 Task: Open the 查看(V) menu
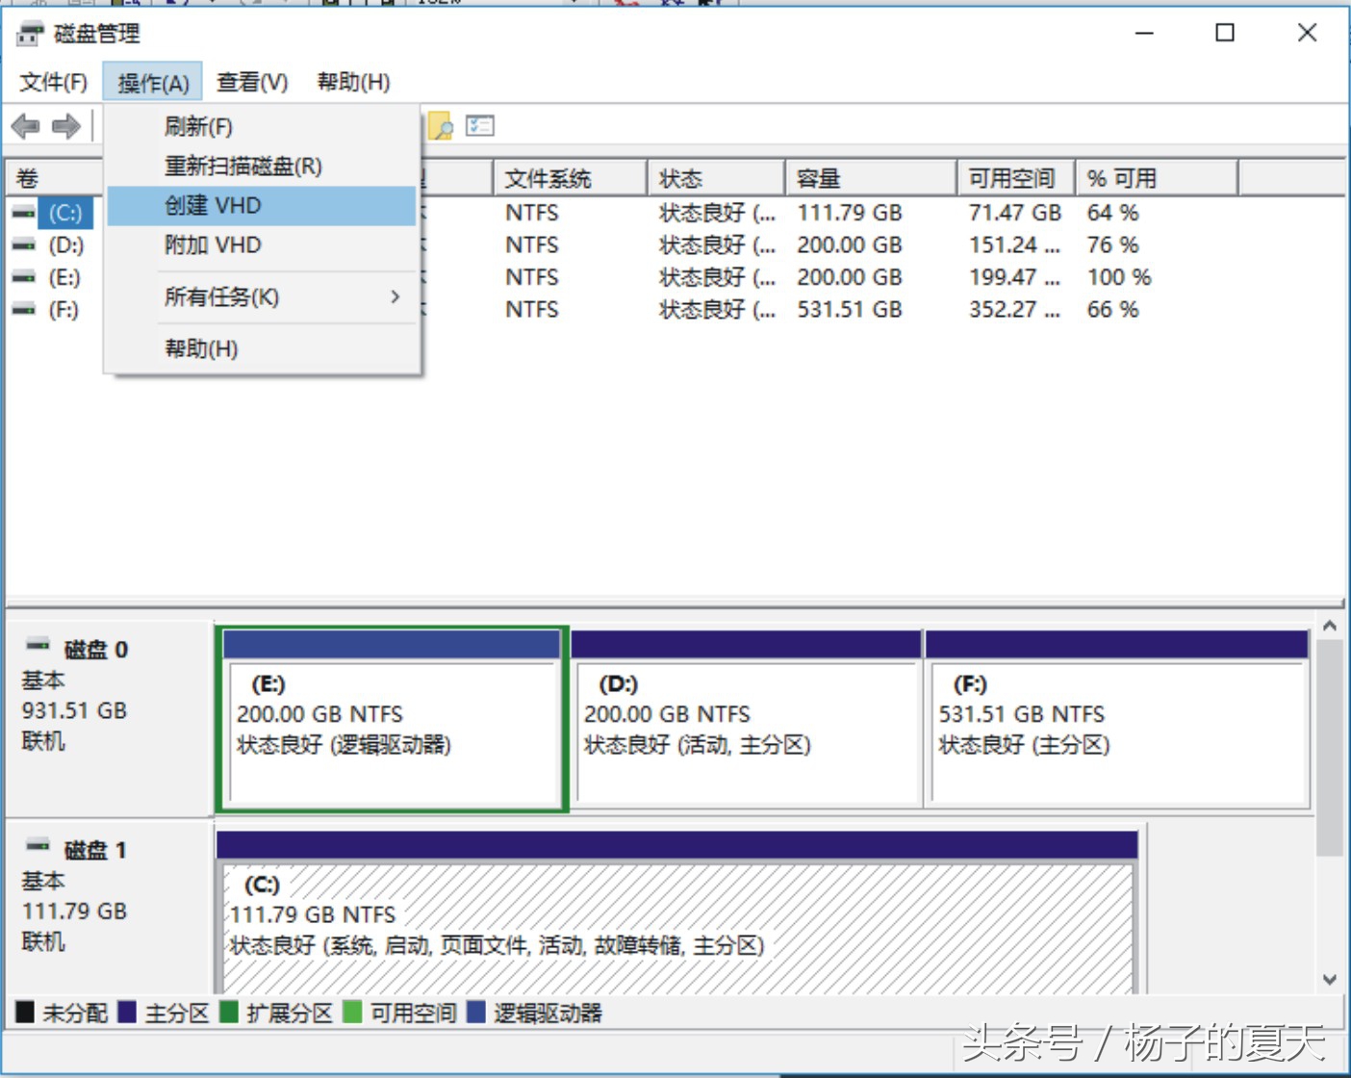(x=251, y=82)
